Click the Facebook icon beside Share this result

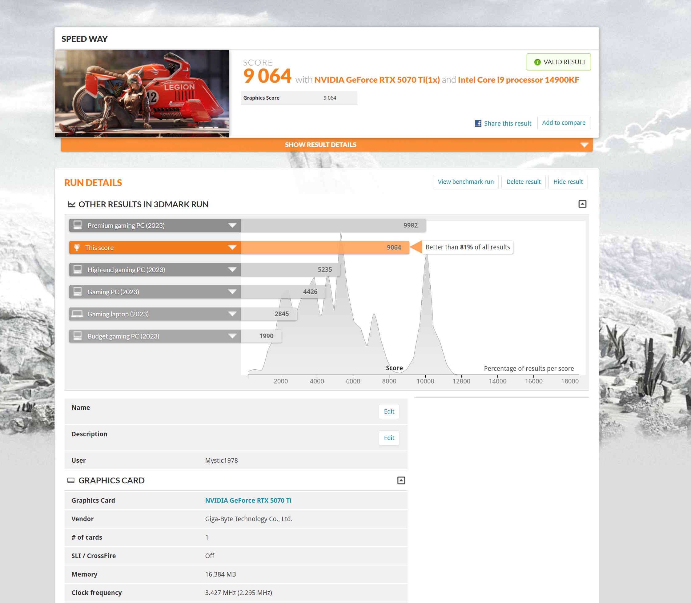[478, 124]
